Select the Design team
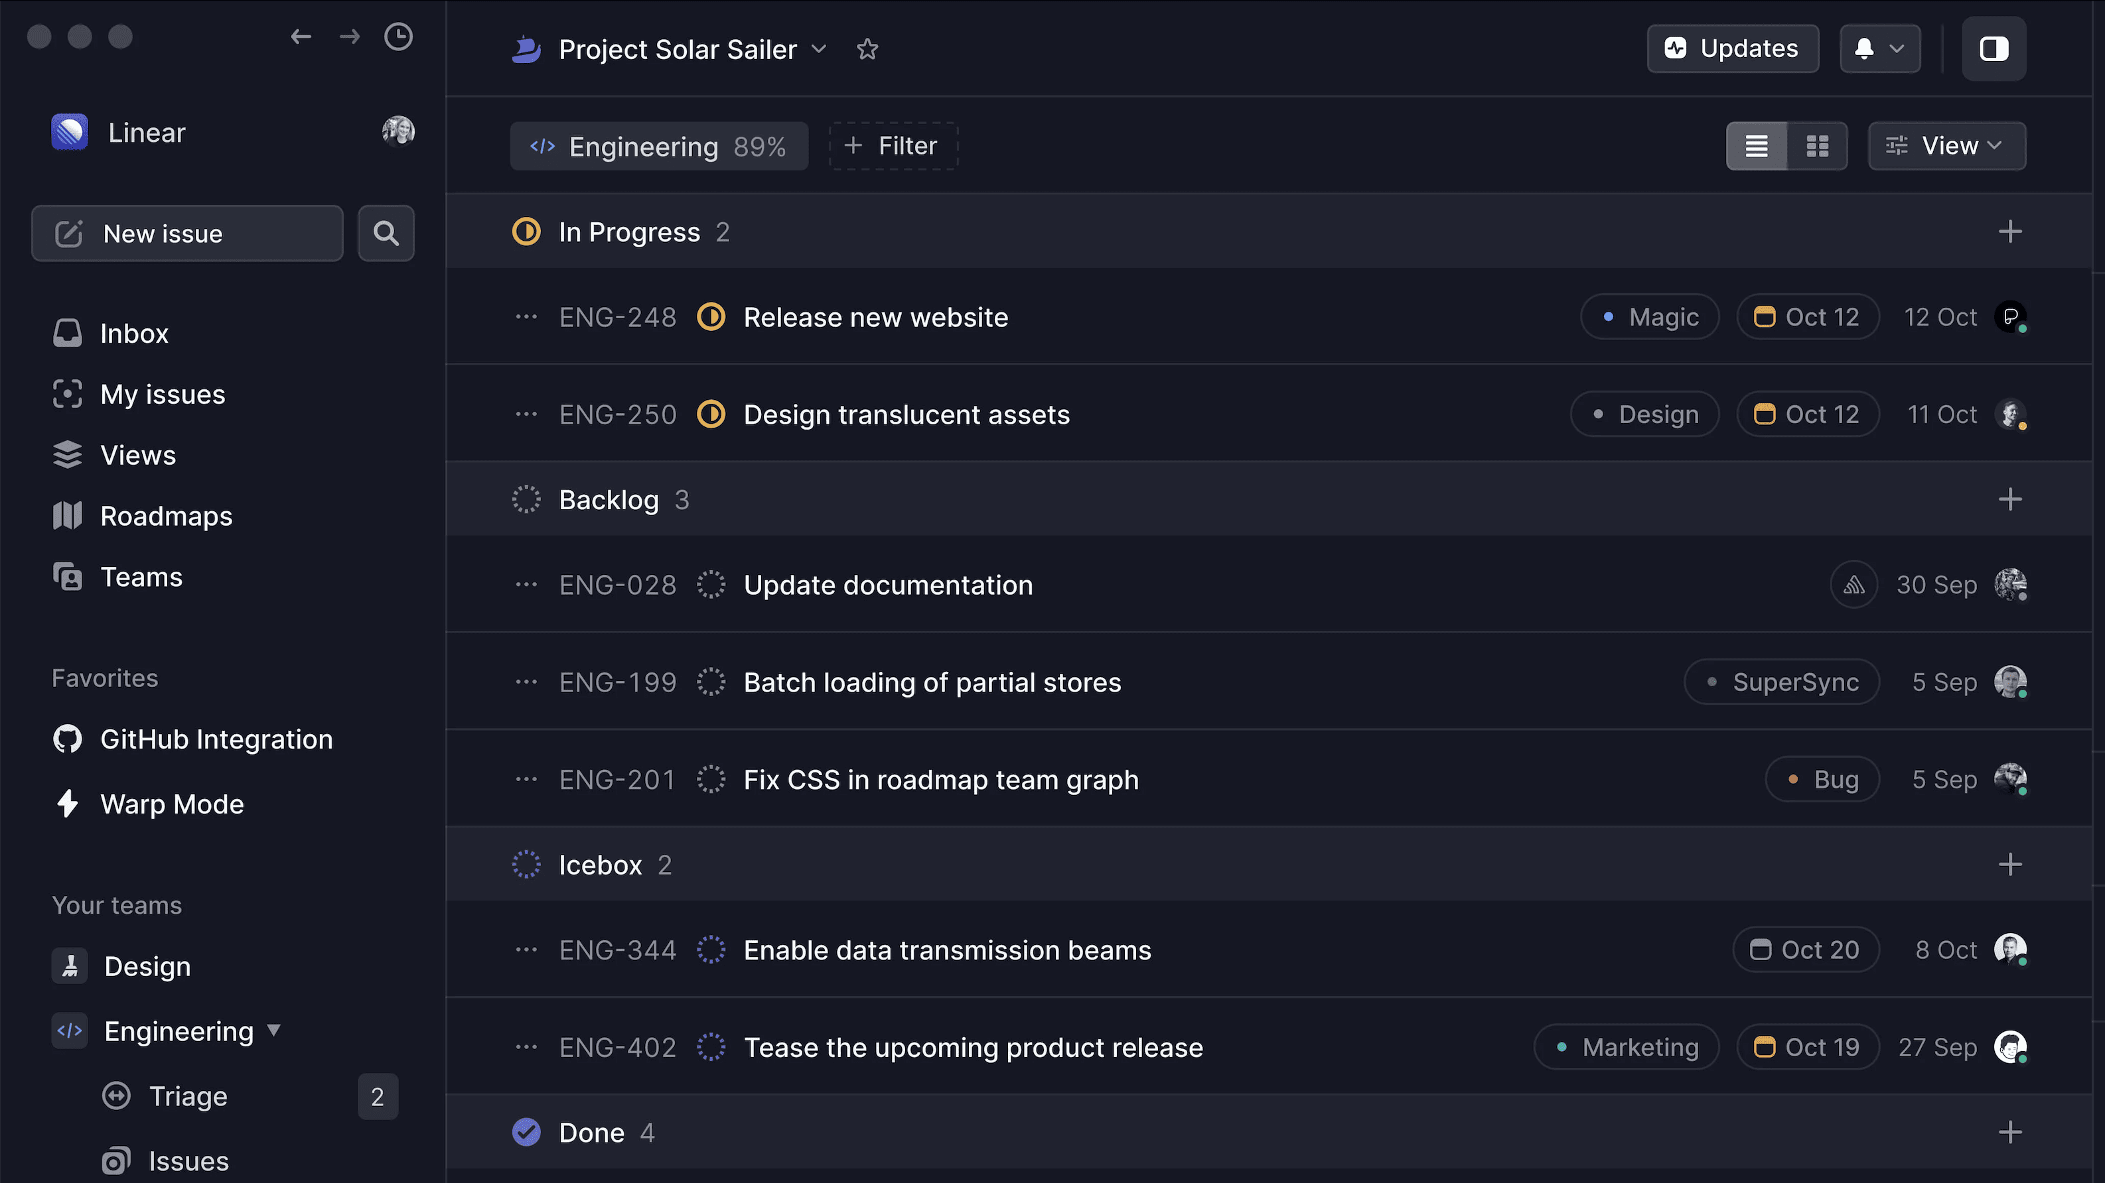 121,967
